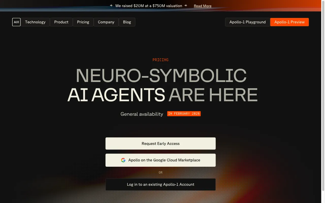Click the orange PRICING label

(x=160, y=60)
